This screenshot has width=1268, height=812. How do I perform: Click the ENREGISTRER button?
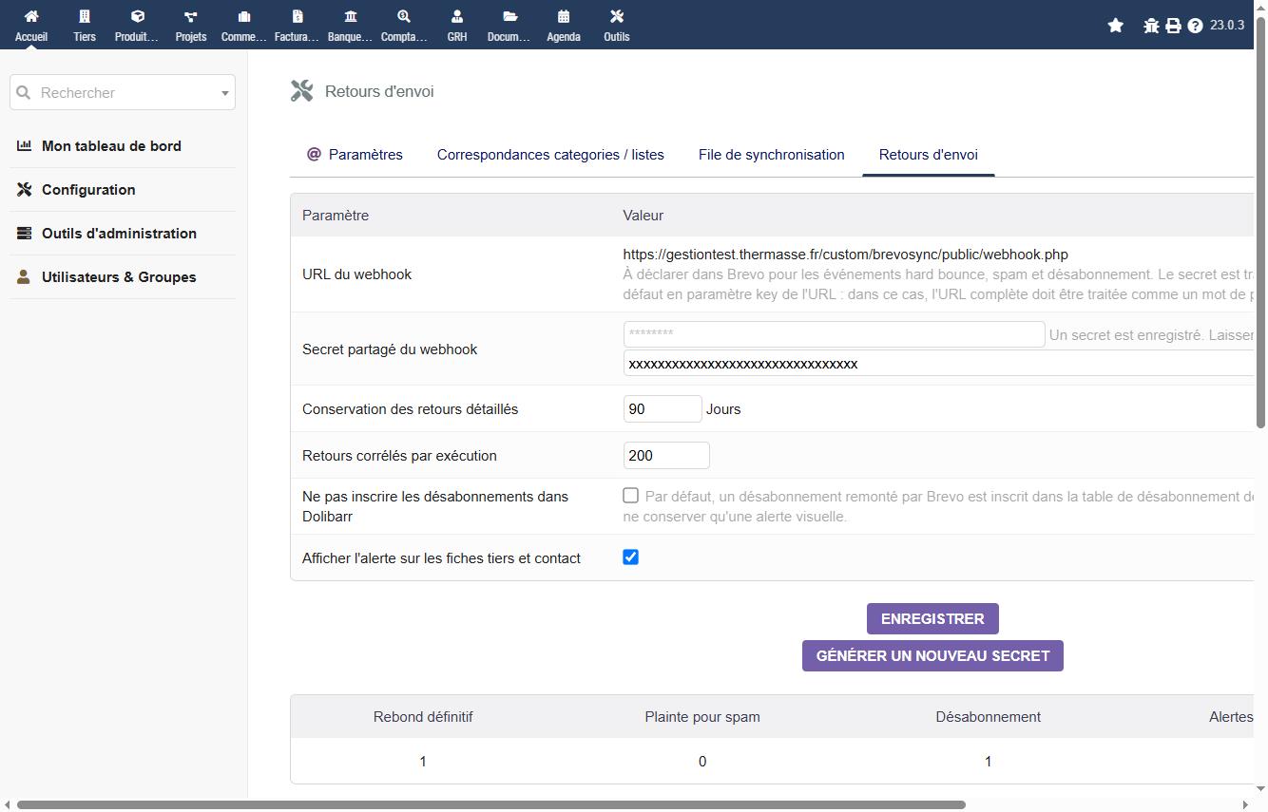pyautogui.click(x=932, y=618)
